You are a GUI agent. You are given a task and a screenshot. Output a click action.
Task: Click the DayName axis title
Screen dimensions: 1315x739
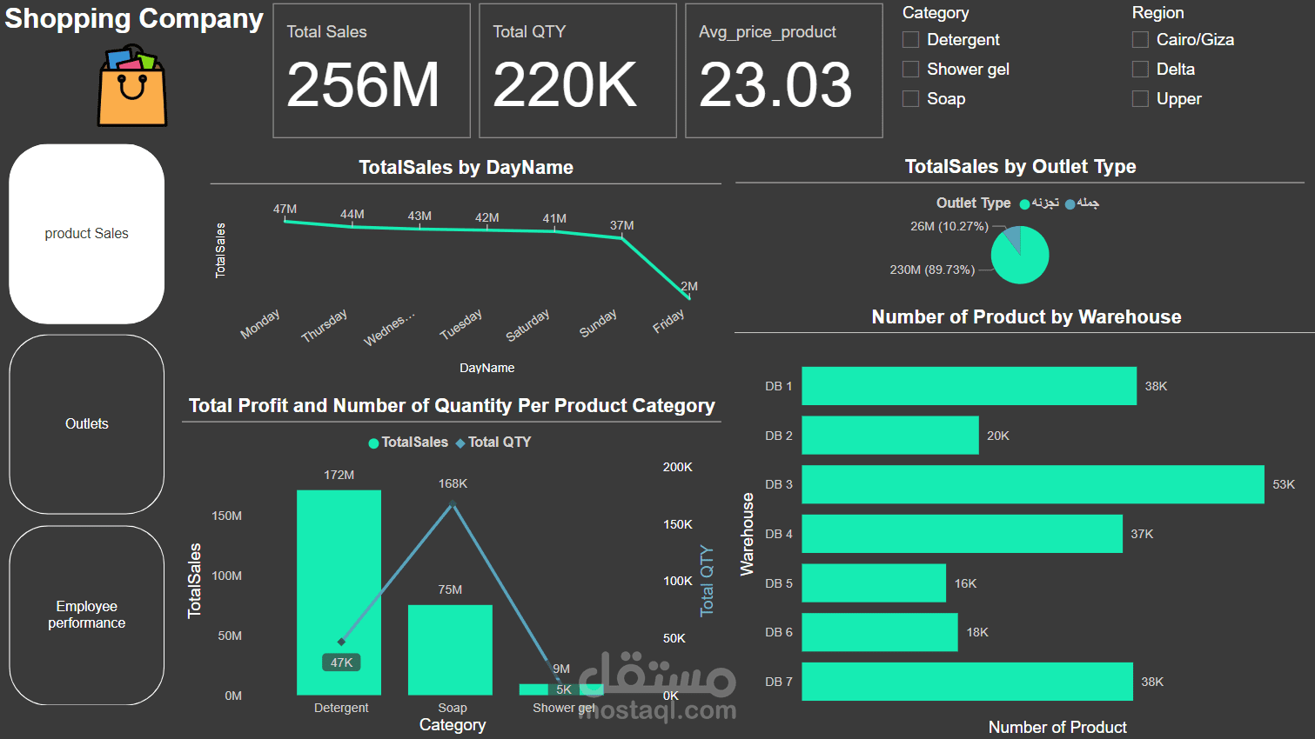pos(486,368)
